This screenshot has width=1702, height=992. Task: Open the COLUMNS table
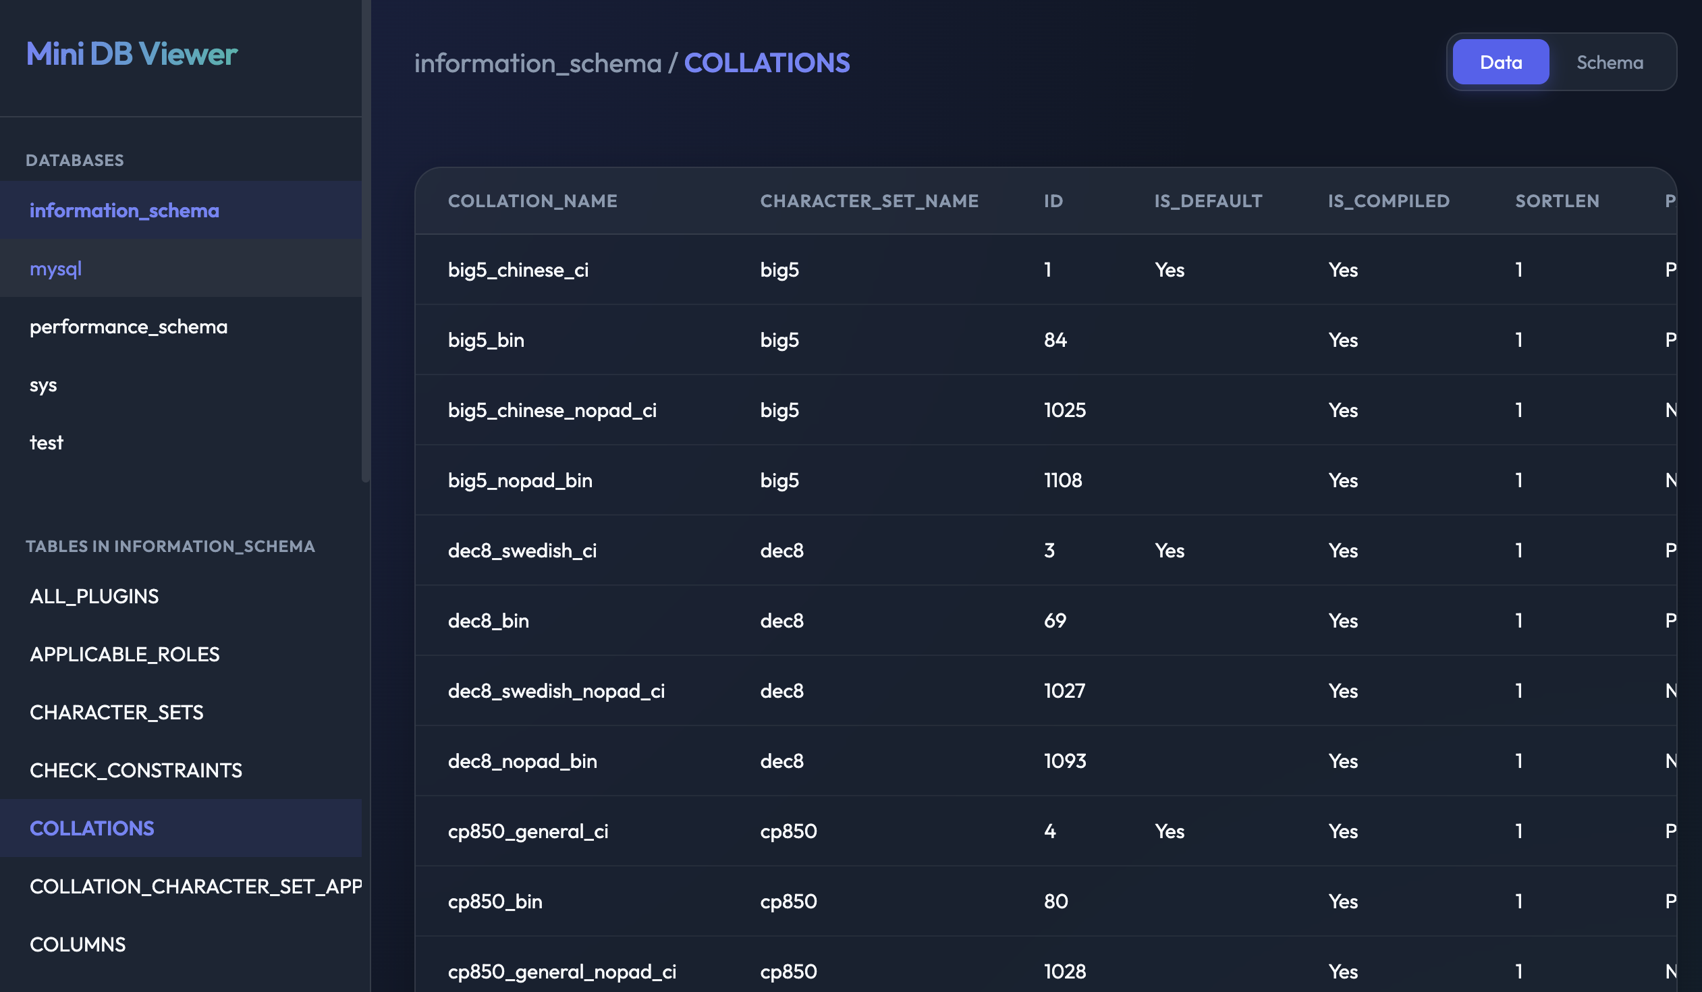coord(78,945)
